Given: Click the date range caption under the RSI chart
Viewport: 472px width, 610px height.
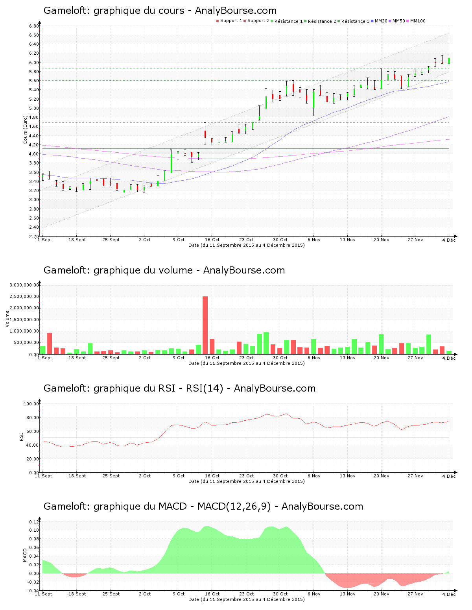Looking at the screenshot, I should (247, 481).
